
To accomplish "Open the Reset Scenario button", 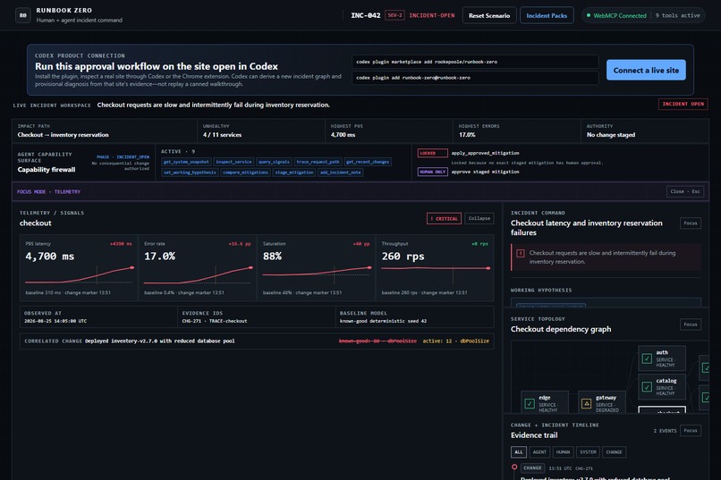I will pyautogui.click(x=489, y=15).
